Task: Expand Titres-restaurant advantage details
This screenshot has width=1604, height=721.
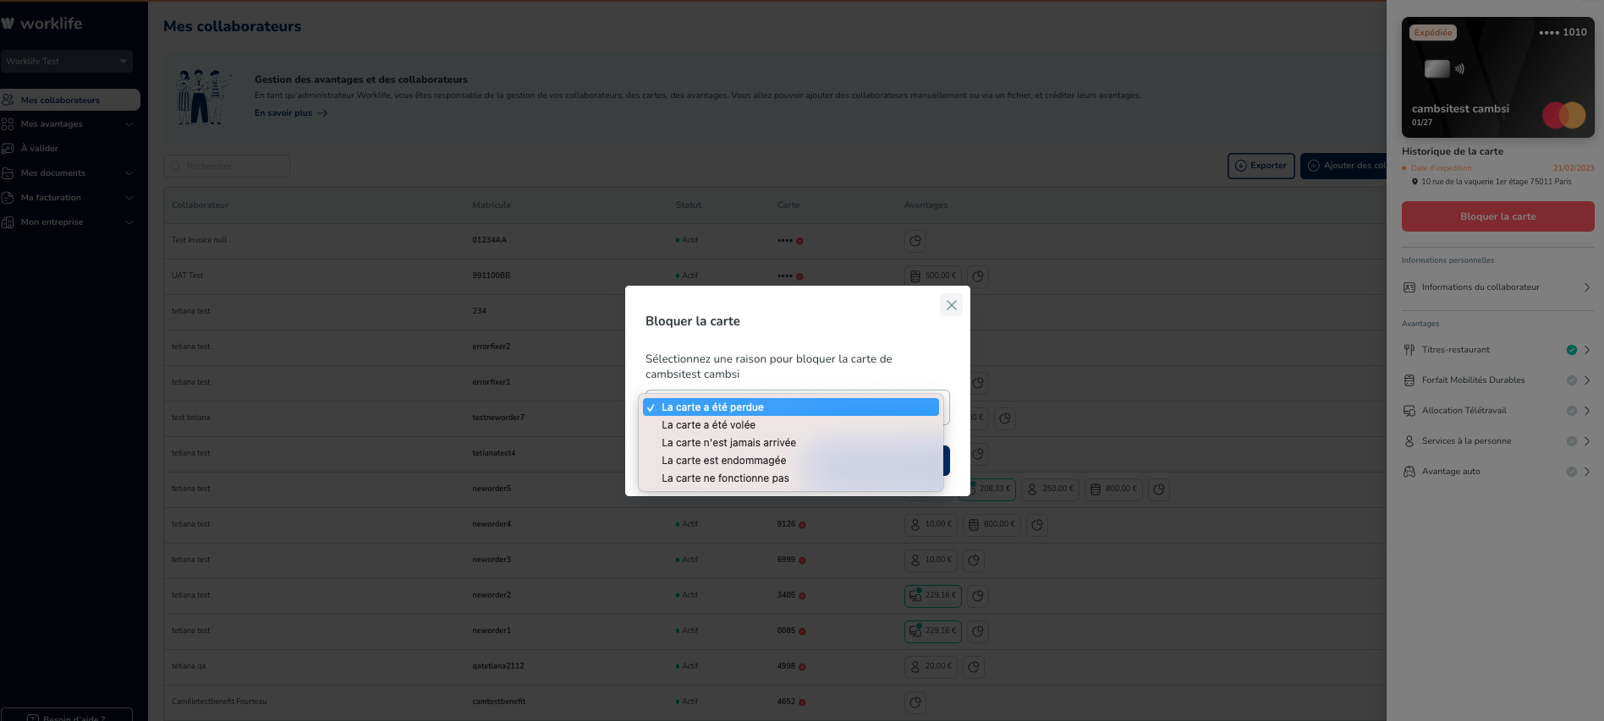Action: [x=1586, y=350]
